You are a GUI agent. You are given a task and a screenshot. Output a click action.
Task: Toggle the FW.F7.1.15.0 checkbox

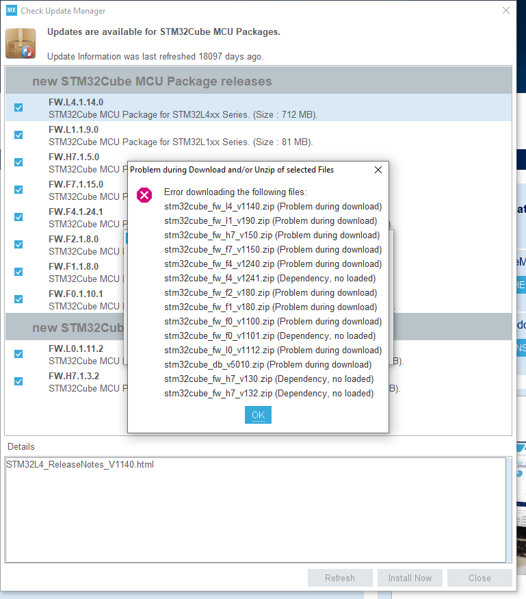pyautogui.click(x=18, y=190)
